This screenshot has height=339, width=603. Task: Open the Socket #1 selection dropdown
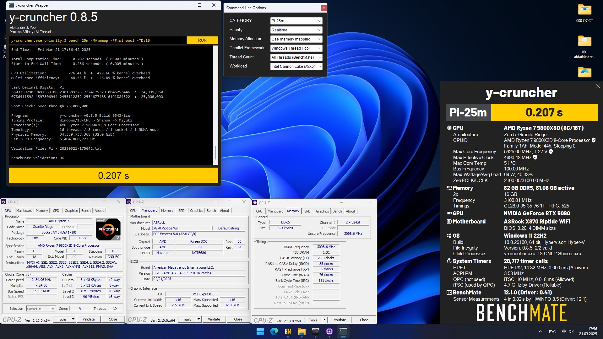click(x=41, y=309)
